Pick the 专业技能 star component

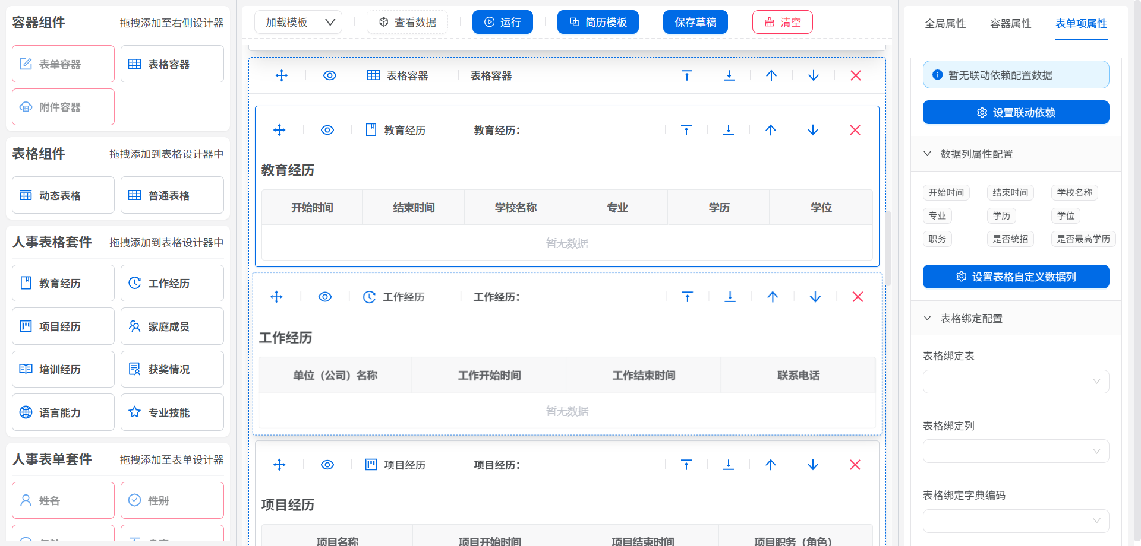(x=172, y=412)
